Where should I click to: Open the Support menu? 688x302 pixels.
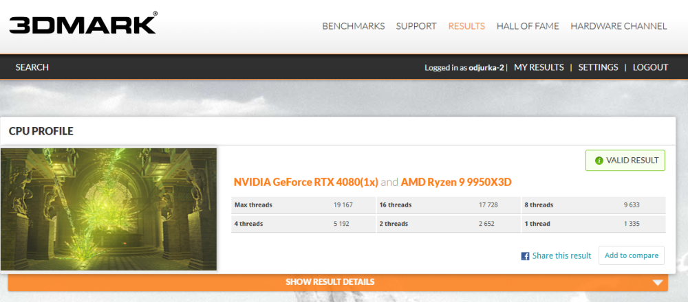[x=416, y=26]
